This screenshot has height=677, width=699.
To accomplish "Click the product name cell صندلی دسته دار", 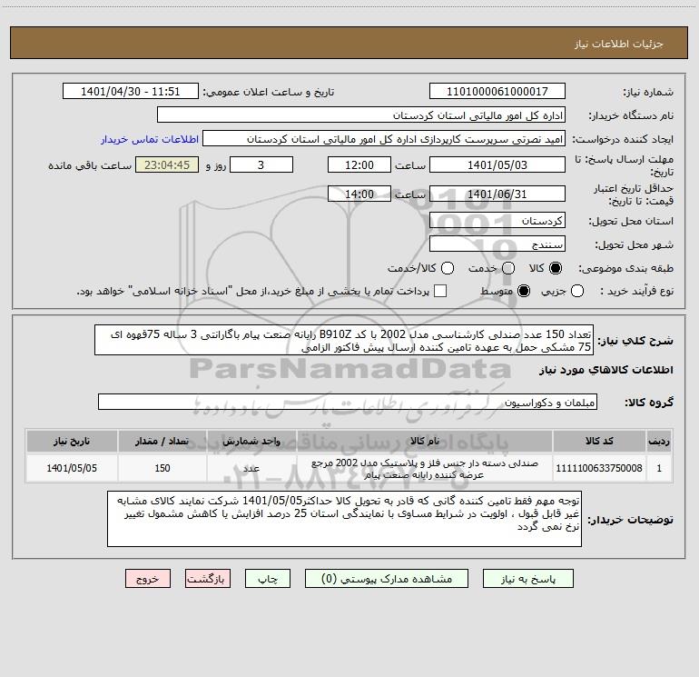I will point(425,468).
